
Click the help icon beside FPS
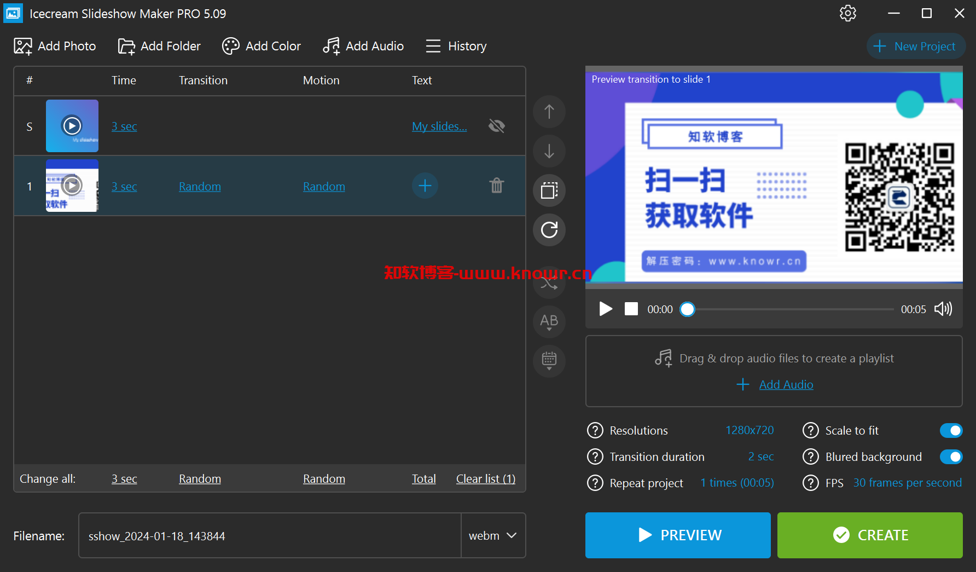tap(811, 483)
